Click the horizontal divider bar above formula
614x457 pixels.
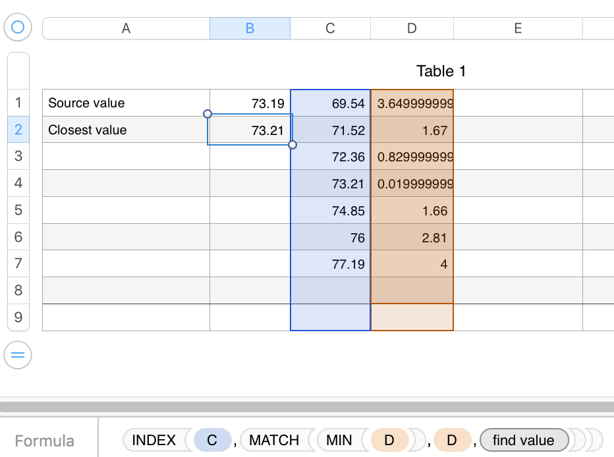[x=307, y=406]
